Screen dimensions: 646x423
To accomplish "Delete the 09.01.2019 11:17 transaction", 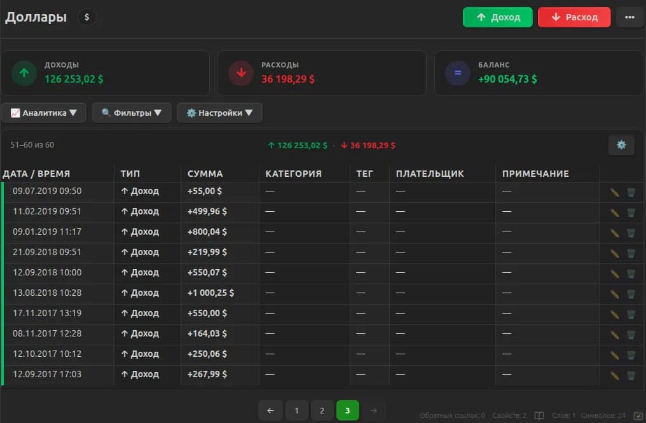I will [x=631, y=233].
